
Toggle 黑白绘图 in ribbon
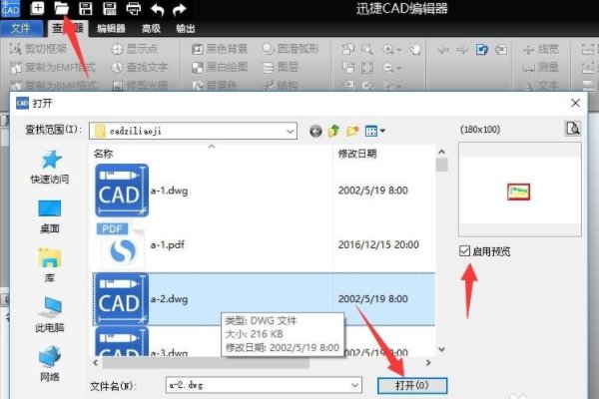[220, 67]
